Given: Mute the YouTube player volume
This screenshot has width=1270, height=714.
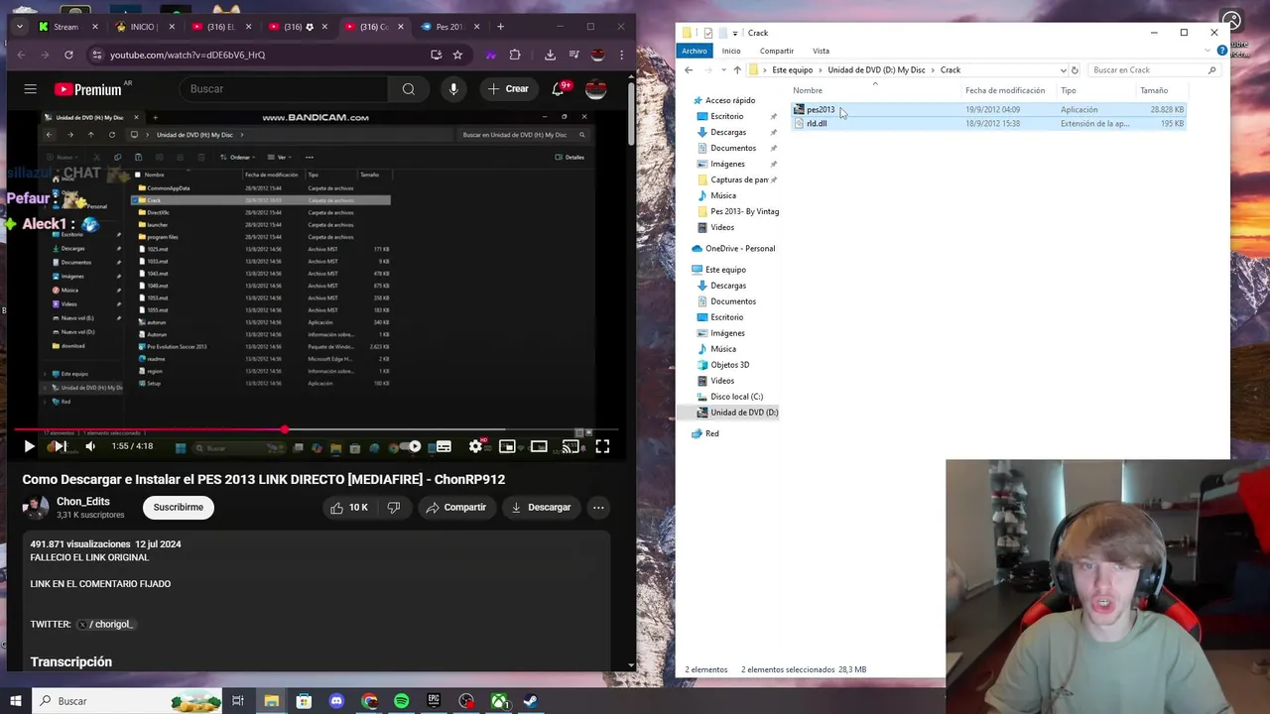Looking at the screenshot, I should tap(90, 446).
